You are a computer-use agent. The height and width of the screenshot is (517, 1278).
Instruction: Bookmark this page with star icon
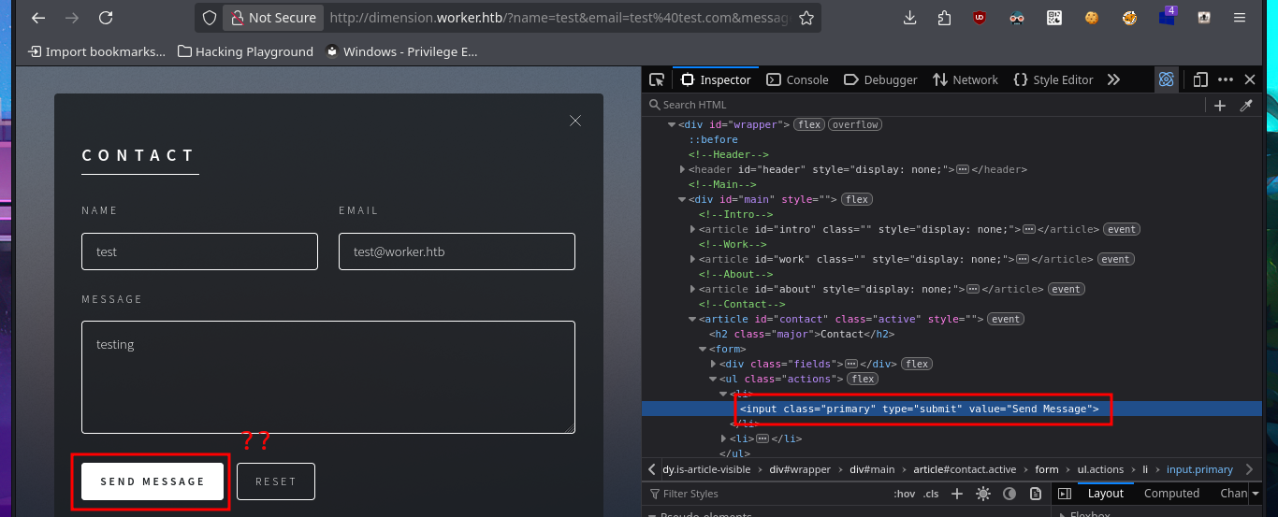pyautogui.click(x=806, y=18)
